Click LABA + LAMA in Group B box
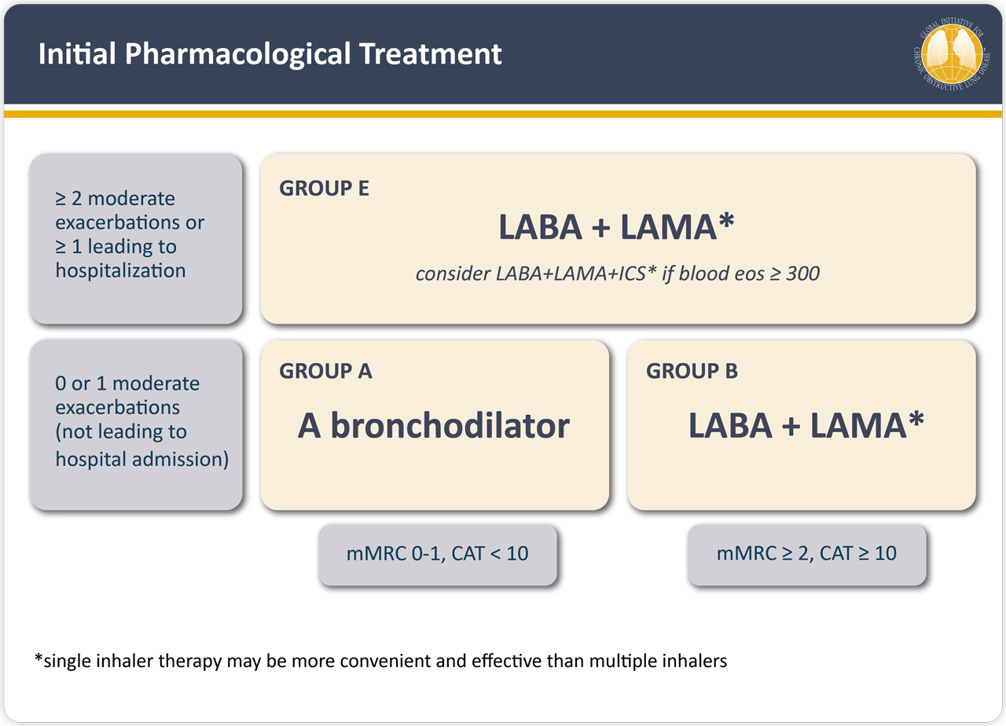 coord(806,425)
